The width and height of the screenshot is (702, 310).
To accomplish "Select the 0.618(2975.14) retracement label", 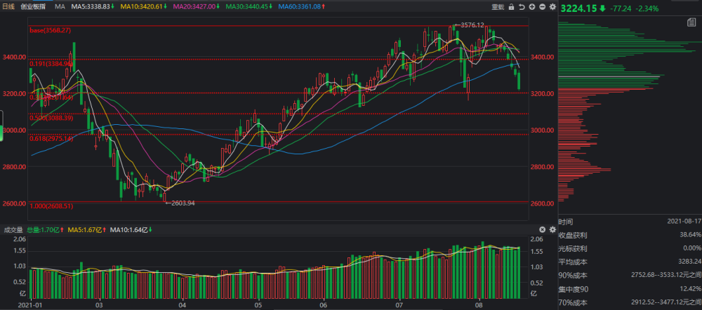I will pyautogui.click(x=51, y=139).
